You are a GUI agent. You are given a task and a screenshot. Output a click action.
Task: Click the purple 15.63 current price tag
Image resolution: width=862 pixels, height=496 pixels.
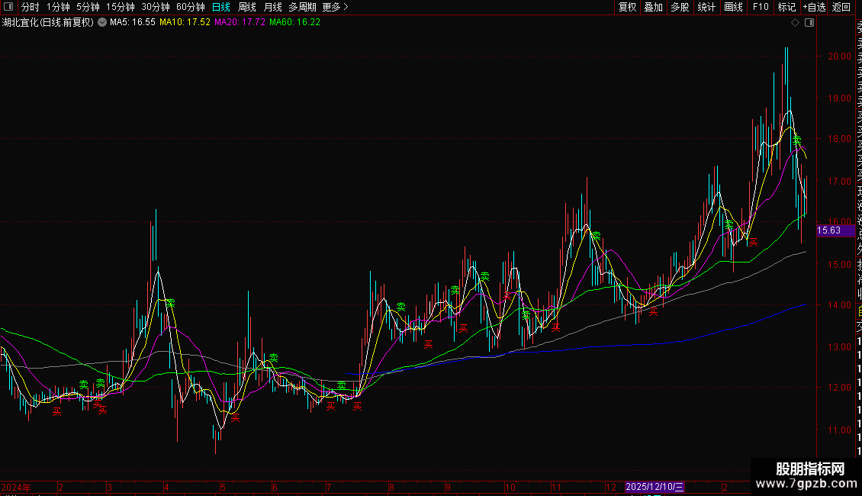(835, 230)
